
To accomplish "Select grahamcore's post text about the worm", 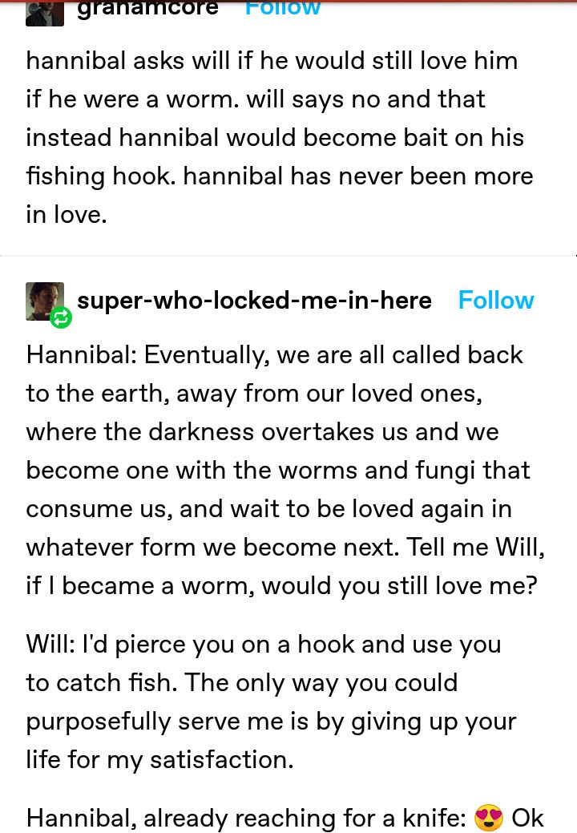I will pyautogui.click(x=280, y=138).
